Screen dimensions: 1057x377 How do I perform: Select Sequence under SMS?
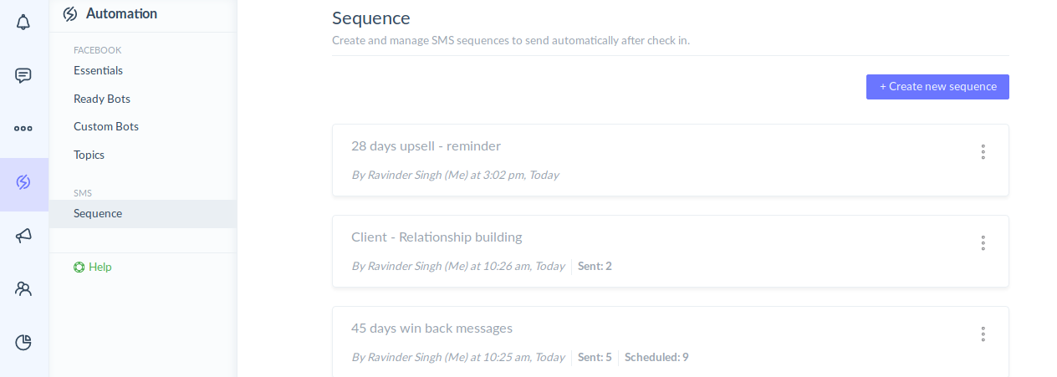(98, 214)
